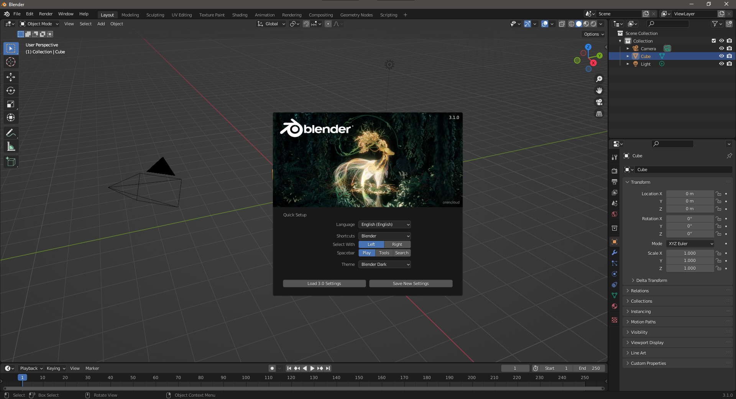Click Load 3.0 Settings button
This screenshot has width=736, height=399.
(324, 284)
